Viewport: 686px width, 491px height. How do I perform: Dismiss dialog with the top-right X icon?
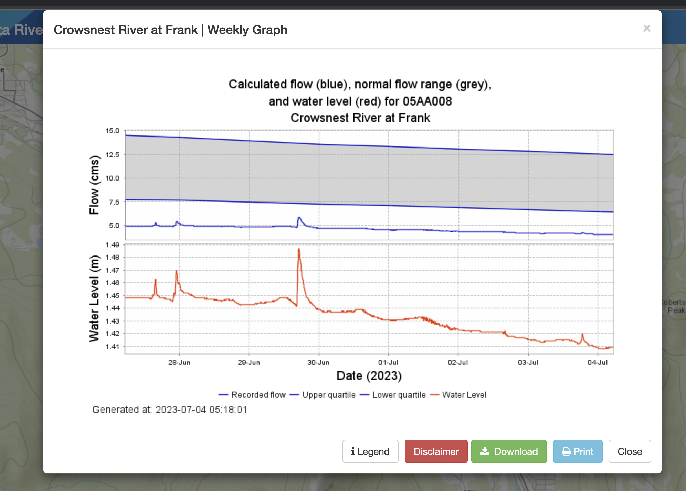pos(646,29)
